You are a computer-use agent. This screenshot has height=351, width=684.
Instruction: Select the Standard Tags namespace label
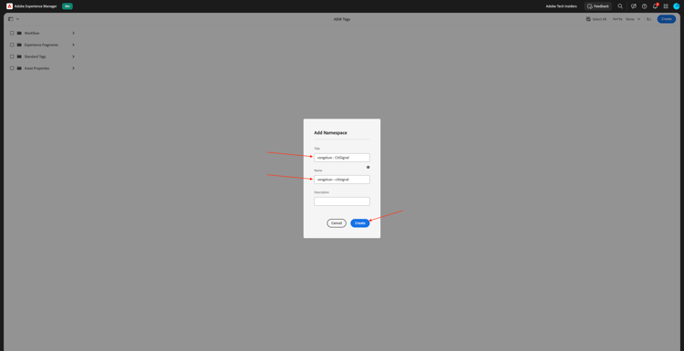point(36,57)
